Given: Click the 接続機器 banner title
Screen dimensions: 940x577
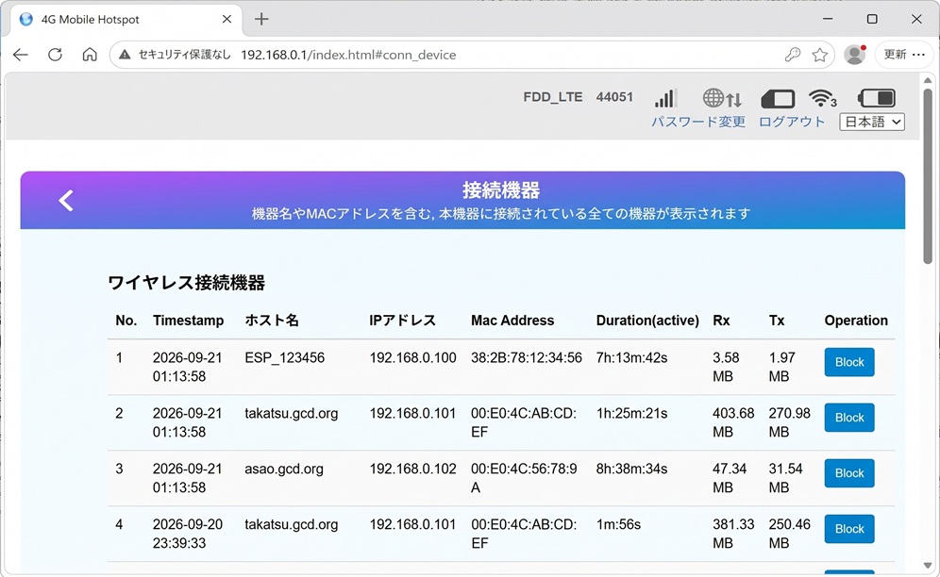Looking at the screenshot, I should 501,190.
